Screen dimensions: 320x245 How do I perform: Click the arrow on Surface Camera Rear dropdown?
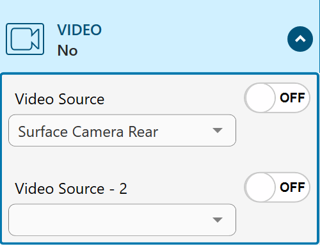[218, 130]
